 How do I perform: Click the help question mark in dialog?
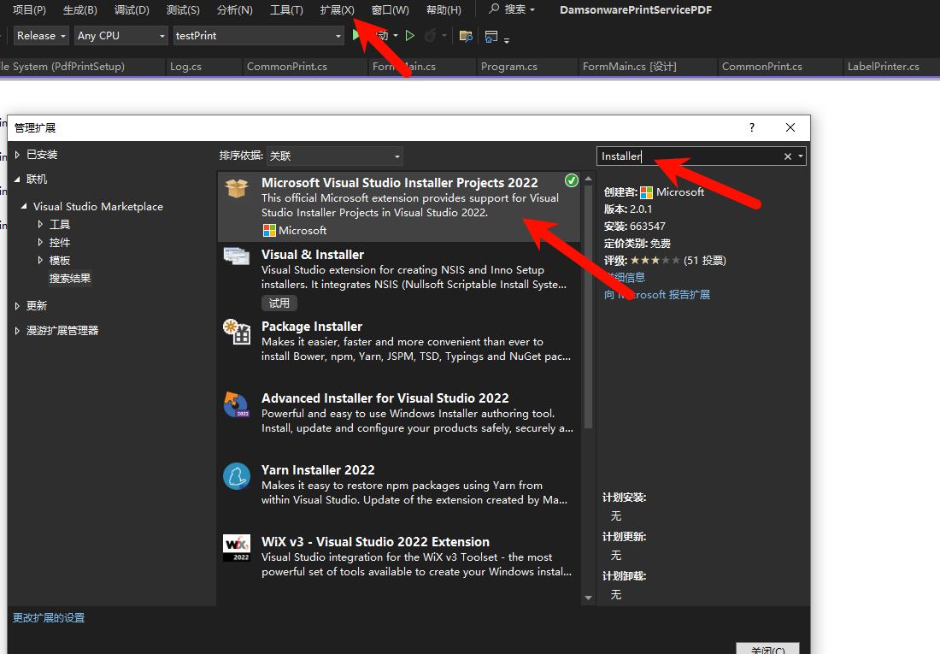(752, 127)
